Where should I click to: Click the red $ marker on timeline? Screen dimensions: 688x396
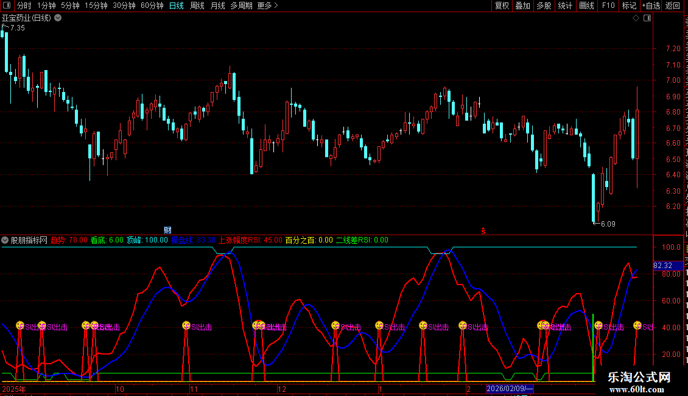click(x=483, y=231)
